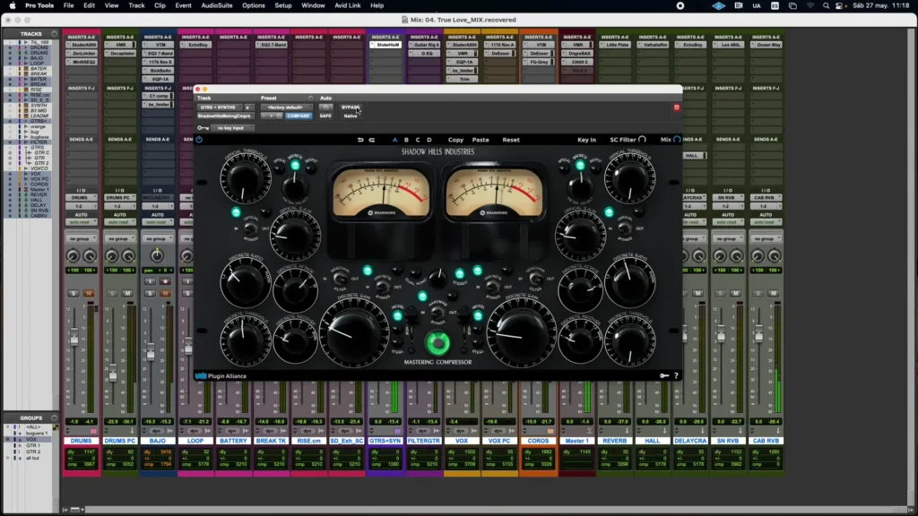Flip the left Optical bypass switch
The image size is (918, 516).
click(251, 228)
